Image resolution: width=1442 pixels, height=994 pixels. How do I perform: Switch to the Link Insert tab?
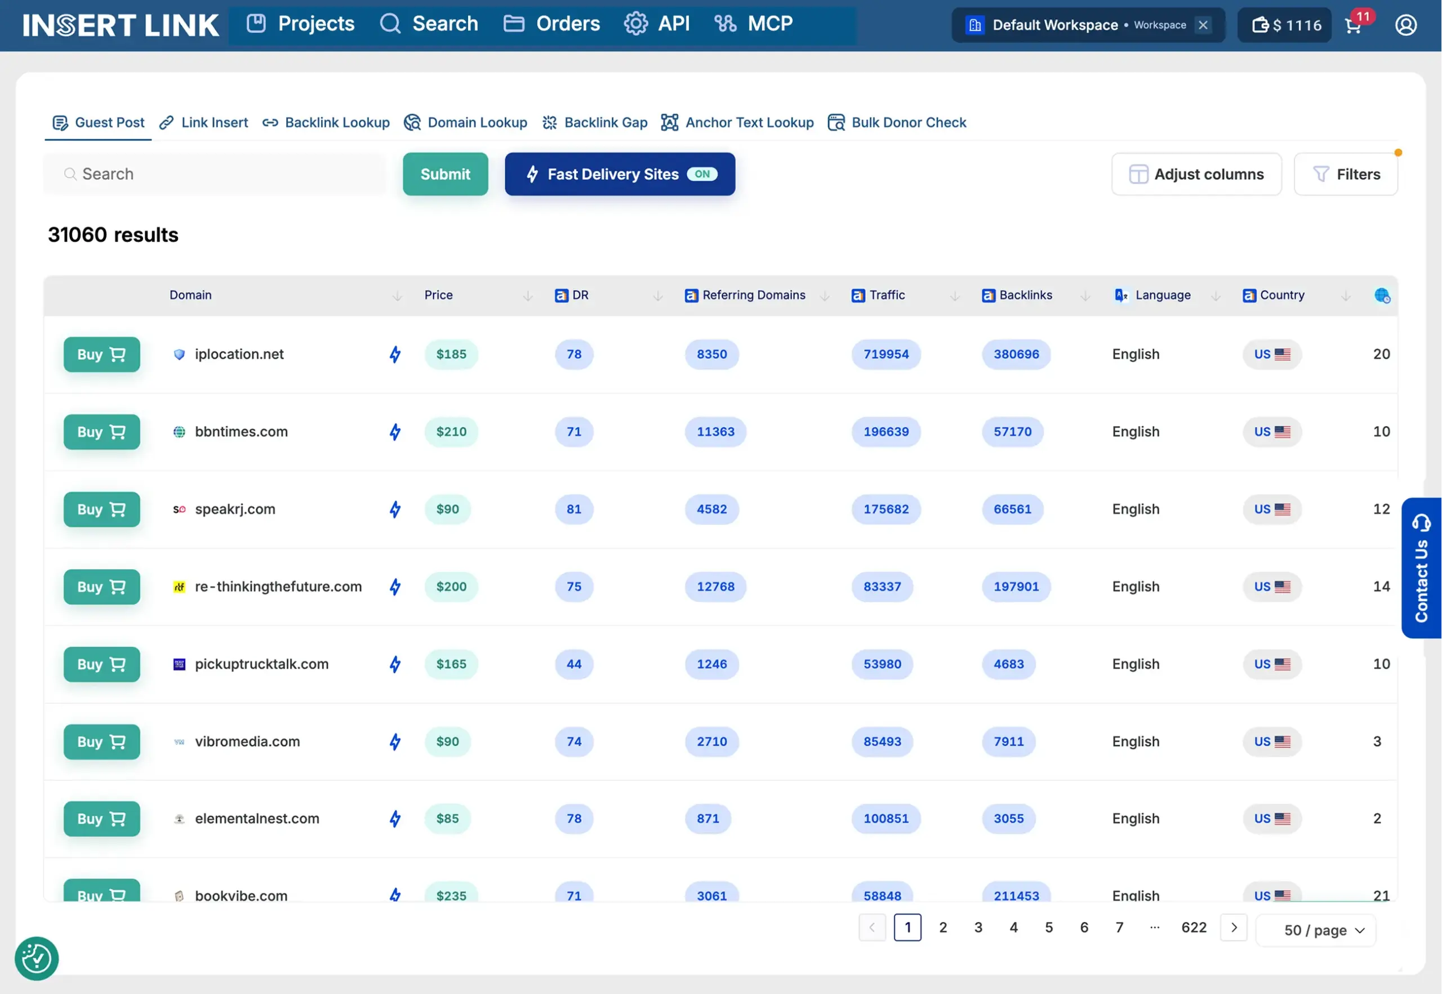(x=203, y=123)
